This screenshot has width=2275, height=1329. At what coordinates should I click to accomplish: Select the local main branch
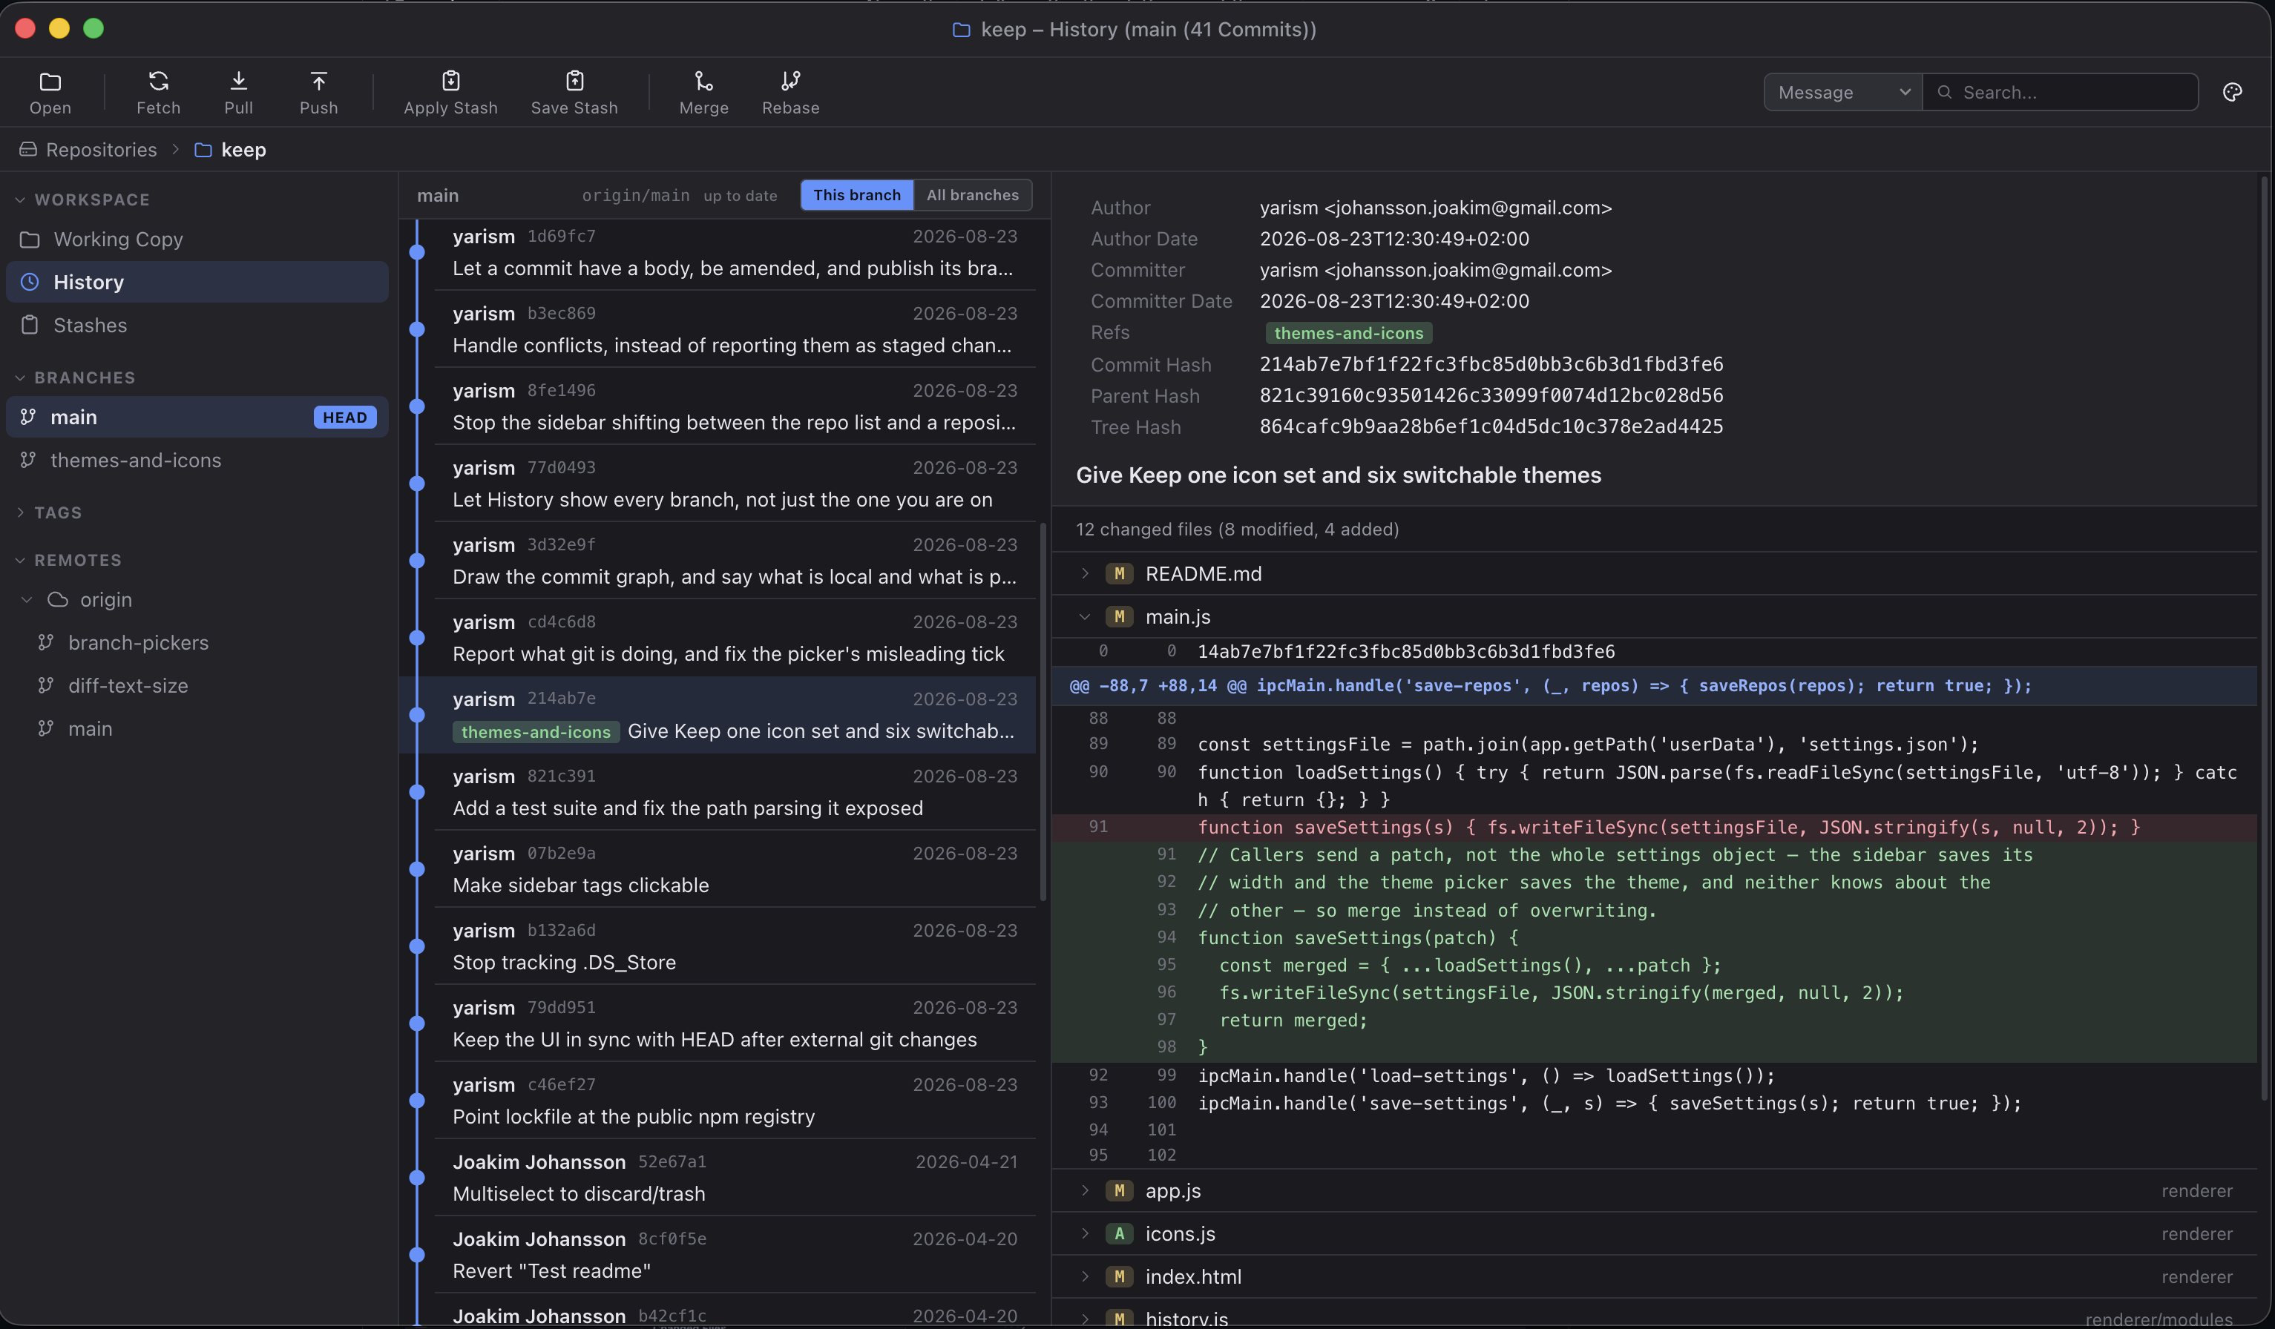click(197, 417)
